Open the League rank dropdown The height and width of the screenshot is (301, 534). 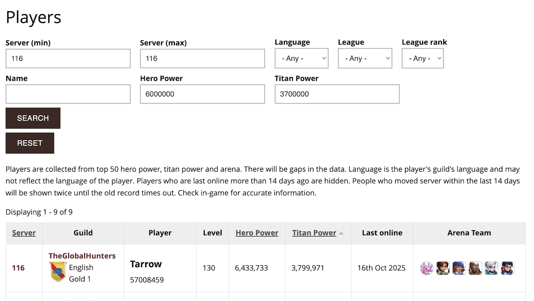(422, 59)
